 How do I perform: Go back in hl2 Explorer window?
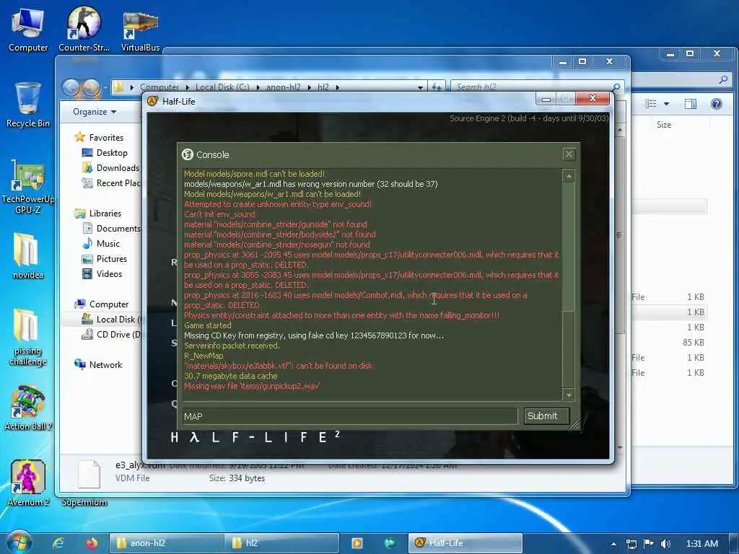click(x=71, y=87)
